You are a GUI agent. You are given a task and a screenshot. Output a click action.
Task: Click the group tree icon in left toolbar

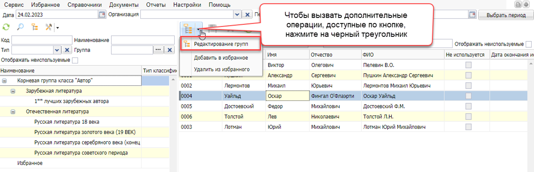[35, 27]
